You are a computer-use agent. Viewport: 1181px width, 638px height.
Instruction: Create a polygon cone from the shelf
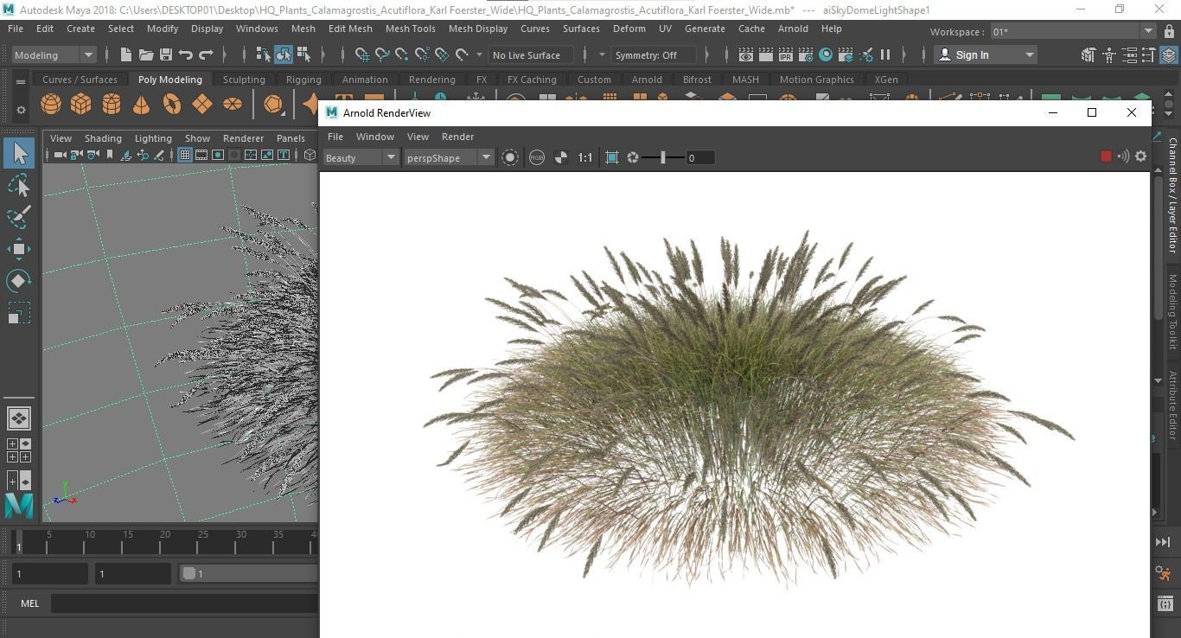141,105
